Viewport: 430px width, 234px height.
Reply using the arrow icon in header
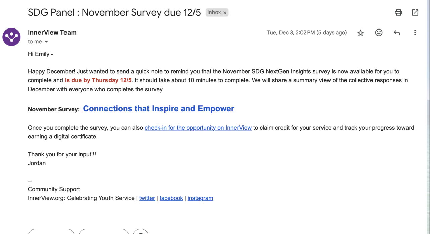[x=397, y=33]
